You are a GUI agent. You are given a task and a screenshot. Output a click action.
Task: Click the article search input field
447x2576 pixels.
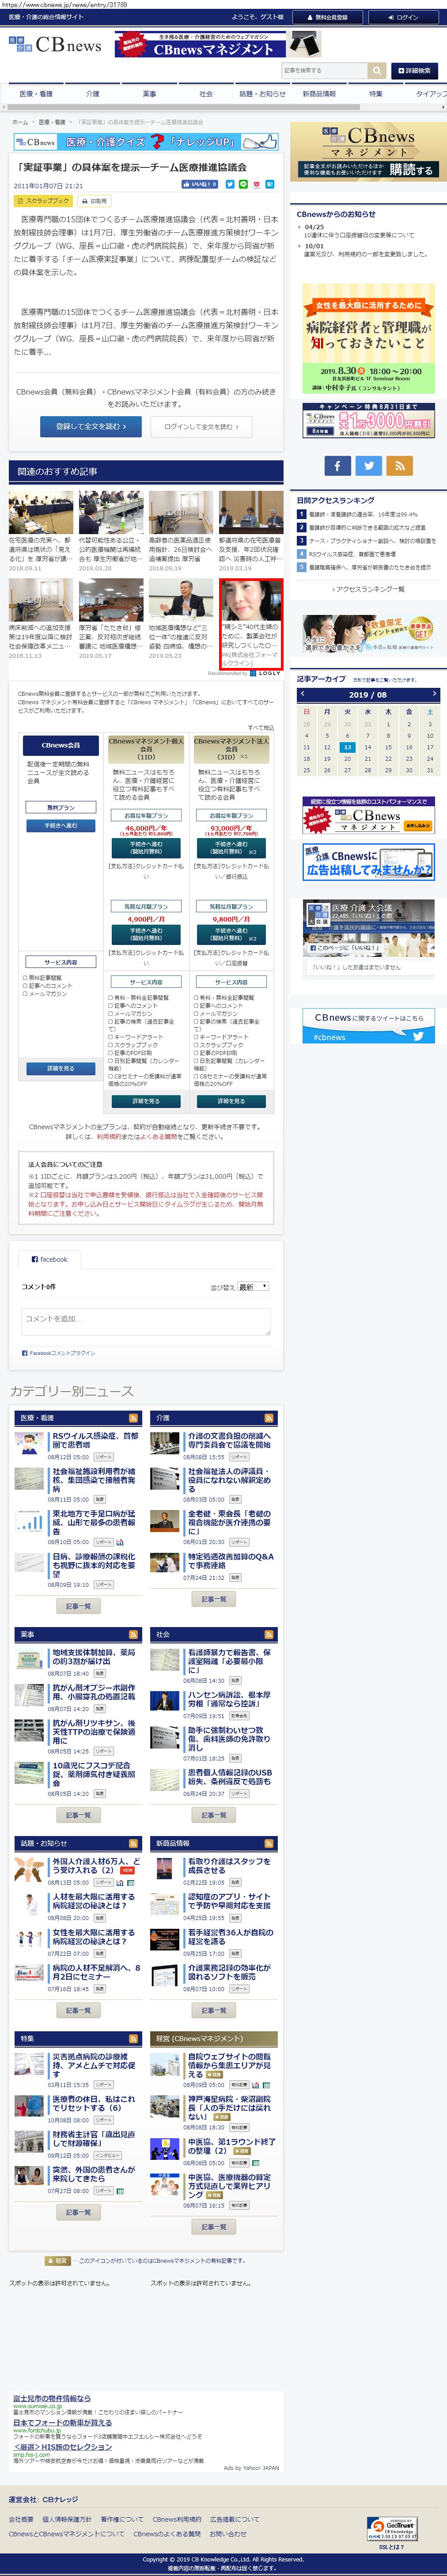(x=324, y=71)
